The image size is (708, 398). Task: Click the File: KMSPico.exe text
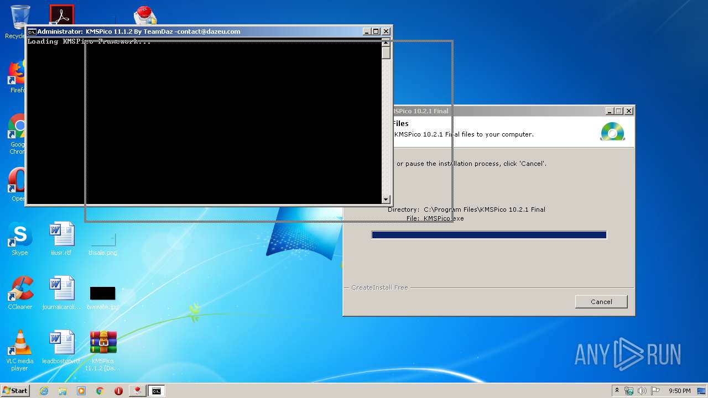click(x=435, y=218)
